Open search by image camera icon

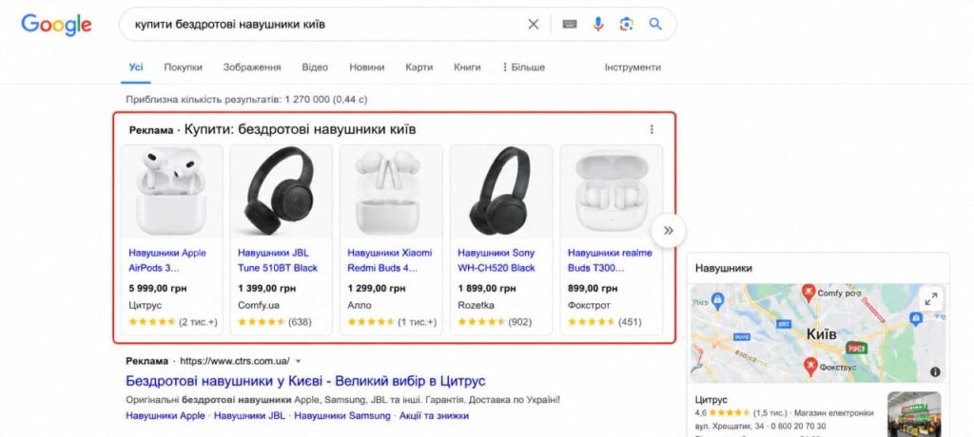tap(626, 24)
